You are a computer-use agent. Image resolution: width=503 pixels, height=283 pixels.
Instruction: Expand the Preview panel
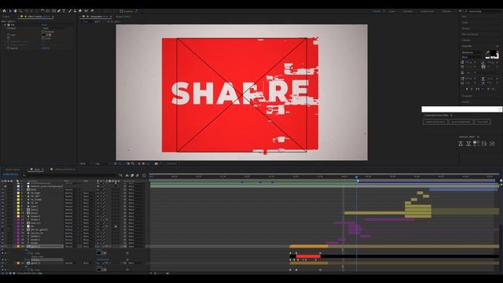(x=466, y=28)
